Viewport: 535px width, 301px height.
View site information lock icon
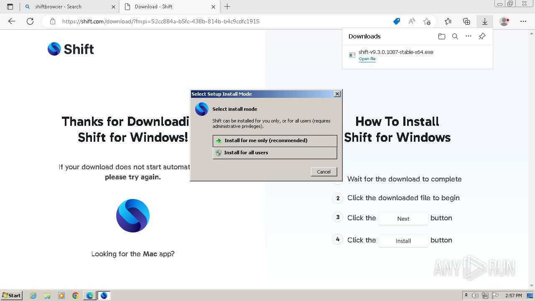point(53,21)
